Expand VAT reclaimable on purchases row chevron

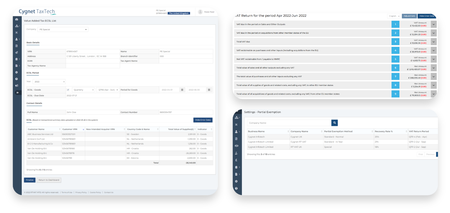tap(434, 50)
